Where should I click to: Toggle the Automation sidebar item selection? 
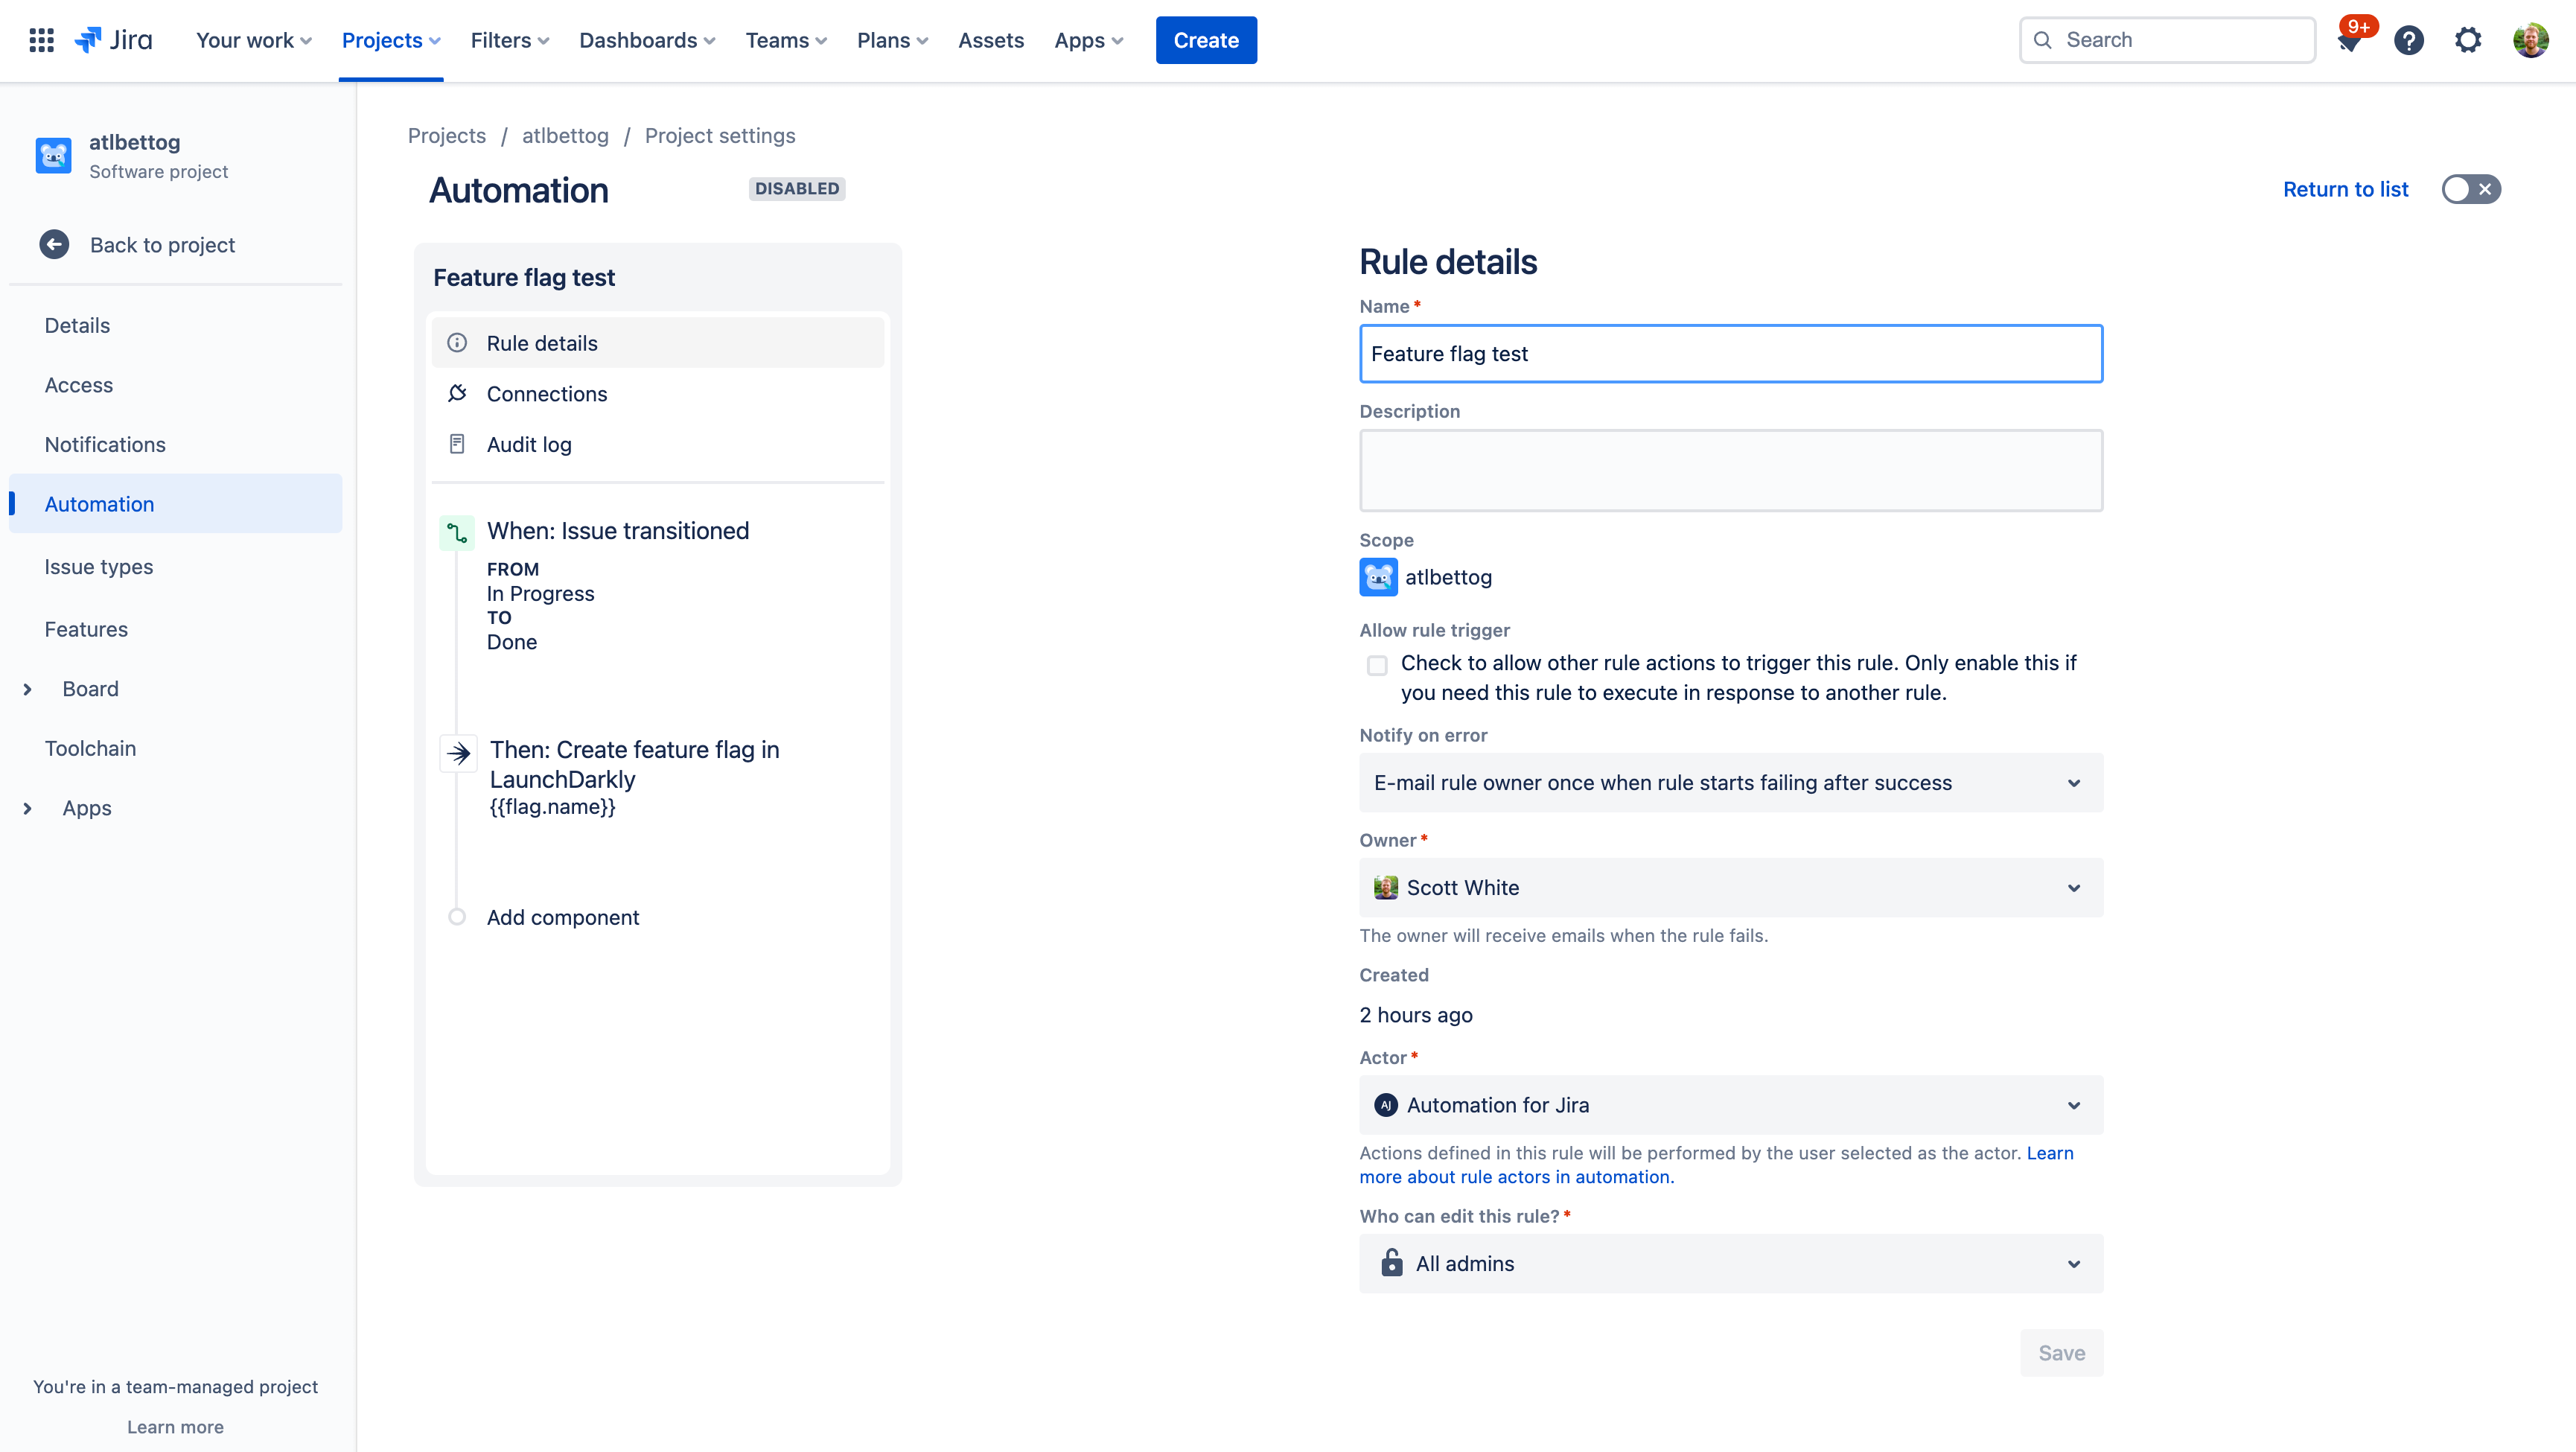coord(99,504)
